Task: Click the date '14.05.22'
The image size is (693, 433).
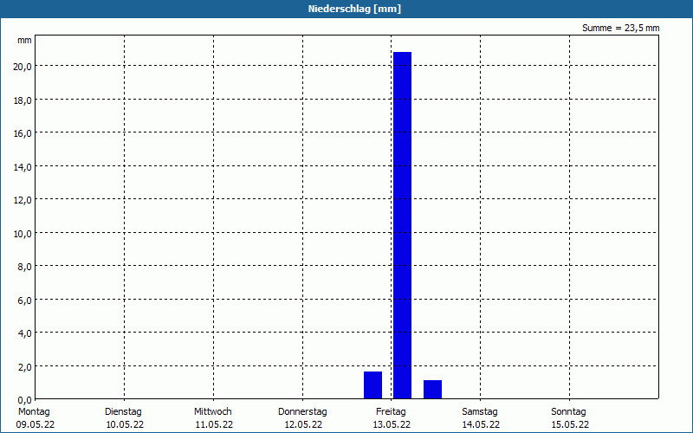Action: 481,424
